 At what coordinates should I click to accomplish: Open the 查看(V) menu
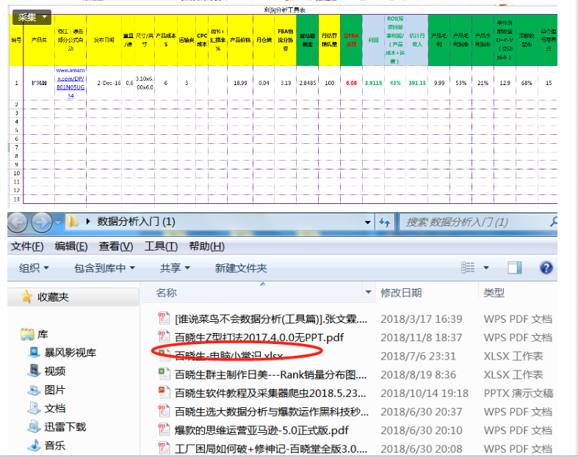click(x=116, y=246)
